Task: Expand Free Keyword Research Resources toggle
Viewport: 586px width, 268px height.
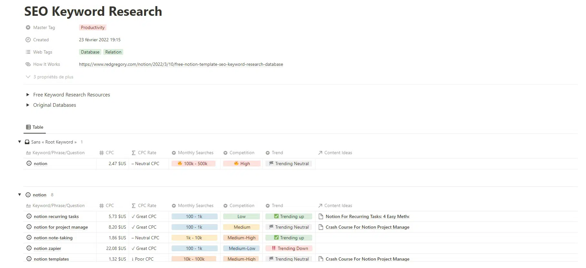Action: point(28,95)
